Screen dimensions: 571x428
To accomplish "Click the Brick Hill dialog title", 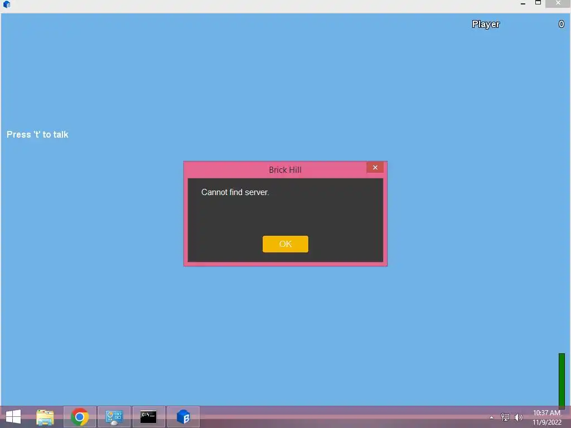I will click(285, 169).
